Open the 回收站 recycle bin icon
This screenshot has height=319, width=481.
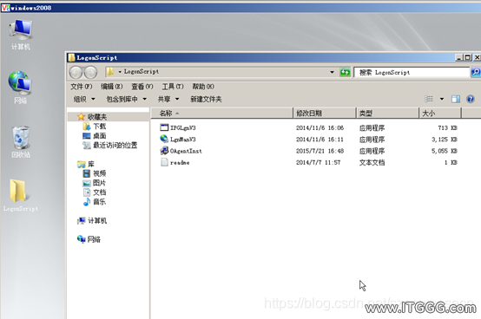21,141
